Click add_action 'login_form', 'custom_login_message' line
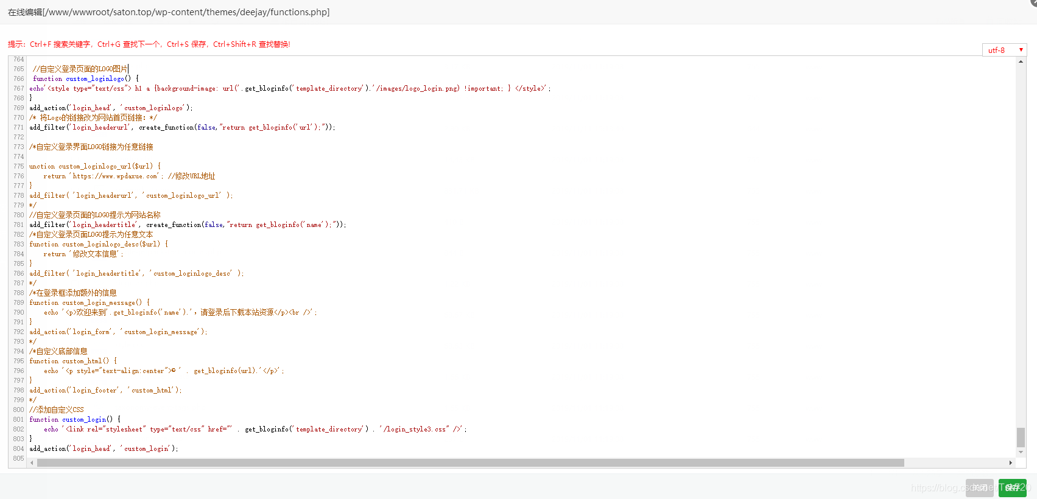This screenshot has width=1037, height=499. tap(118, 332)
